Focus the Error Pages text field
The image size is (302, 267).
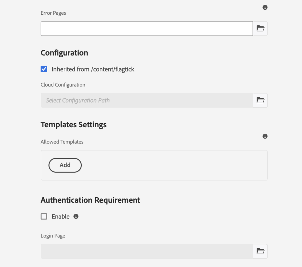[x=147, y=29]
